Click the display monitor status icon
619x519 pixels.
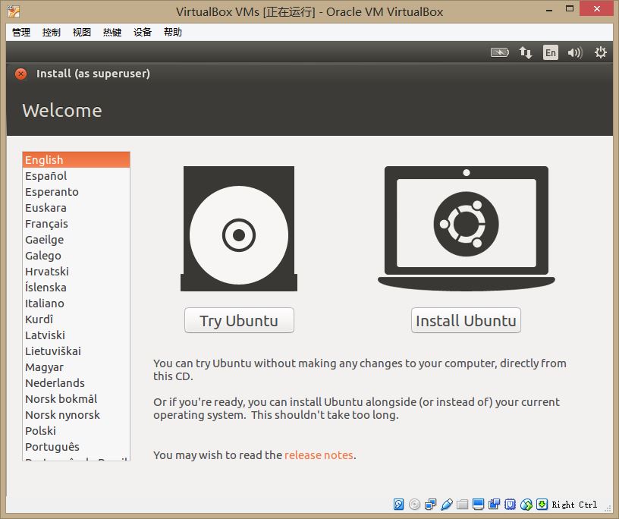click(x=478, y=505)
